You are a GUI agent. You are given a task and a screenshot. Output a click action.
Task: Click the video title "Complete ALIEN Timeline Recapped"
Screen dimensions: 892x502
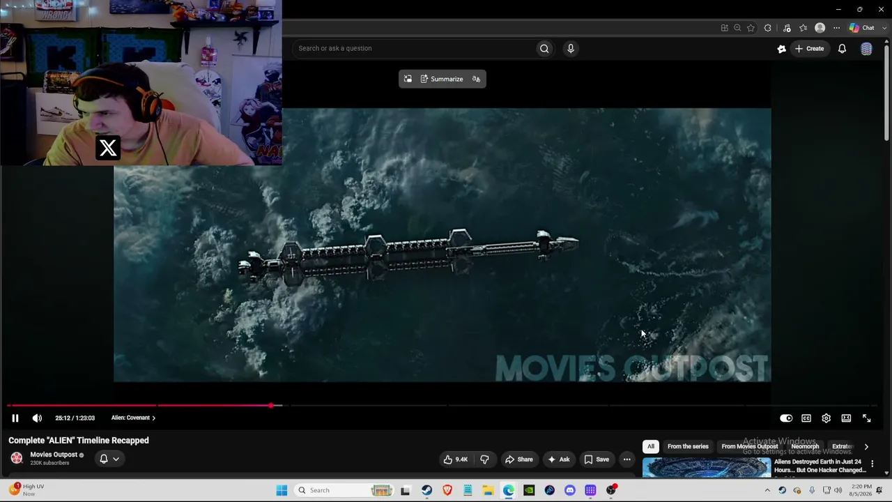tap(79, 441)
